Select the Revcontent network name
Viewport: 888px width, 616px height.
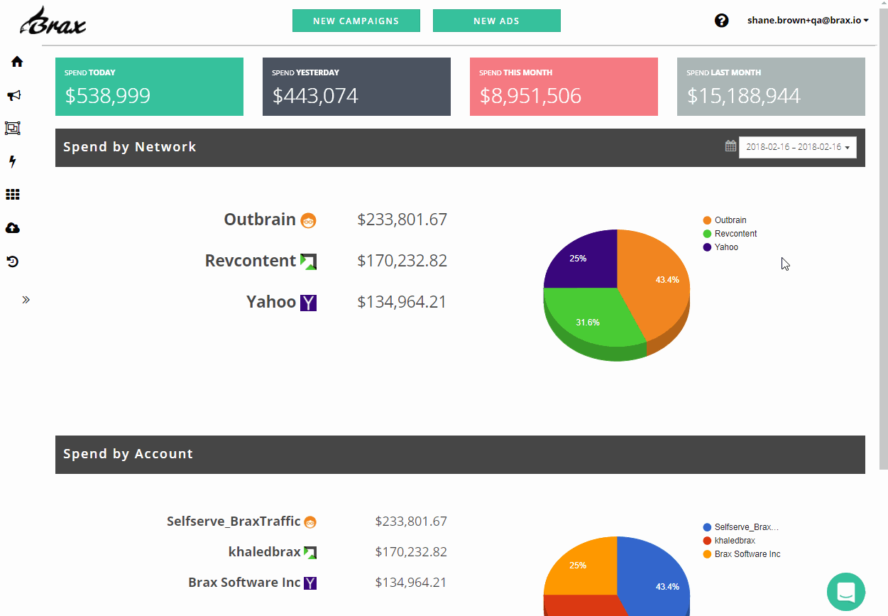pyautogui.click(x=251, y=261)
